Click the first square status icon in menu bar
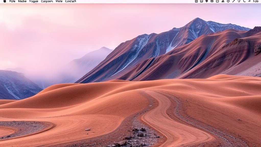Viewport: 261px width, 147px height. pyautogui.click(x=196, y=1)
